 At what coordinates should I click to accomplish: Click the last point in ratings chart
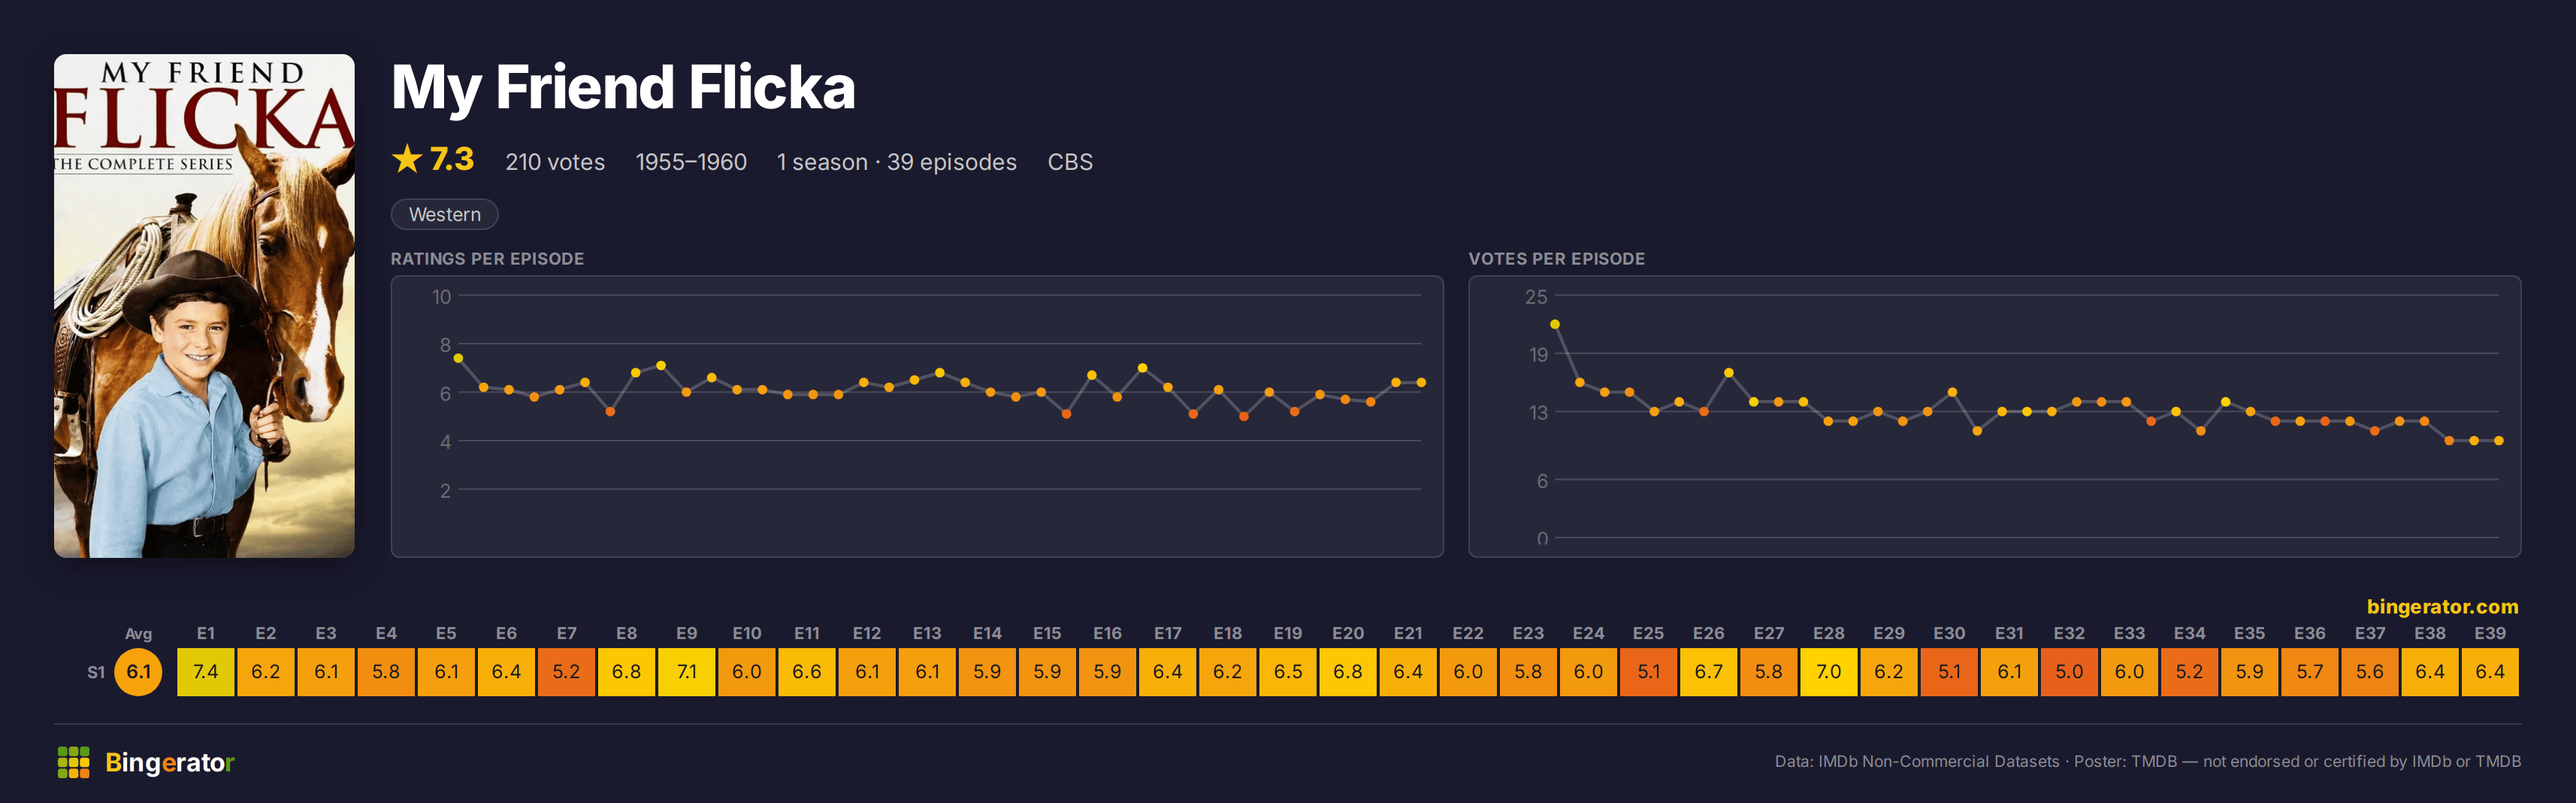1421,382
